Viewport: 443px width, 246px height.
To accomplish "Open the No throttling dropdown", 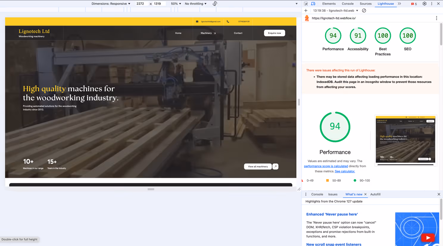I will pyautogui.click(x=196, y=4).
